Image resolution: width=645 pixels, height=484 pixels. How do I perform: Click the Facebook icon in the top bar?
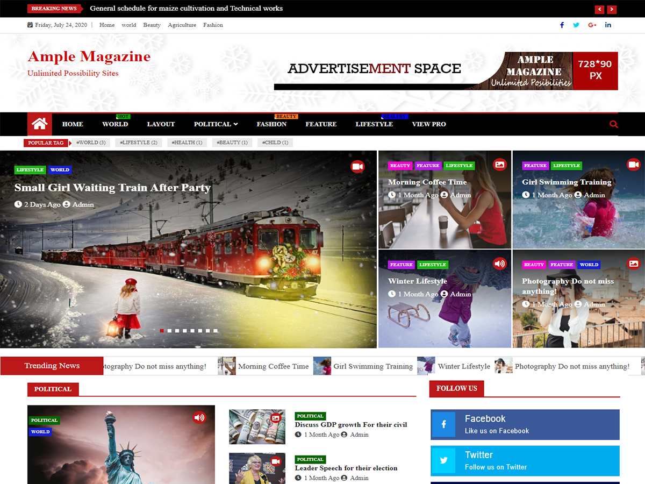click(562, 25)
